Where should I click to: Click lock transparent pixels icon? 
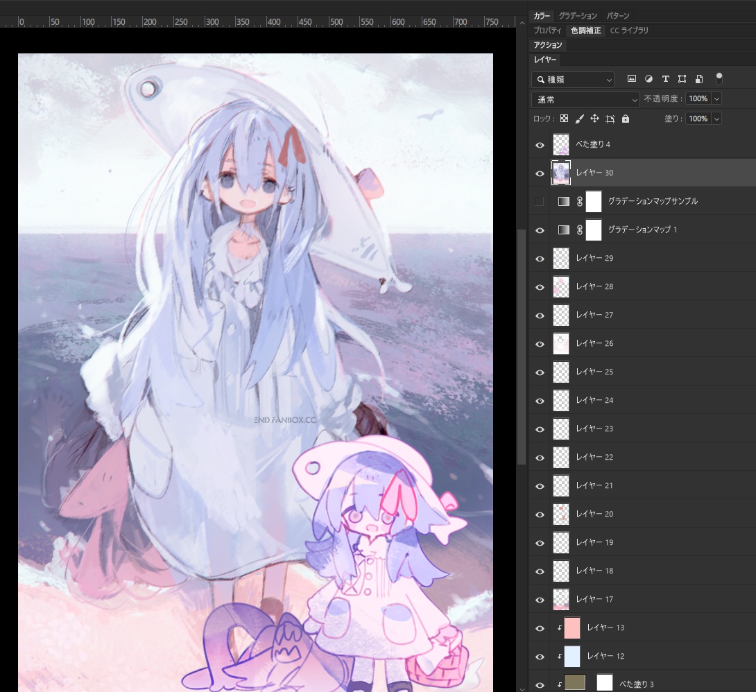tap(564, 119)
